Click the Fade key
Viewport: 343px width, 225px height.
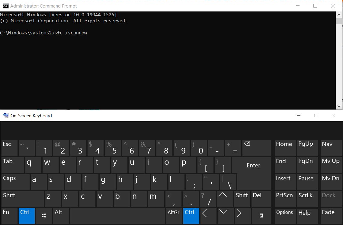pyautogui.click(x=331, y=216)
